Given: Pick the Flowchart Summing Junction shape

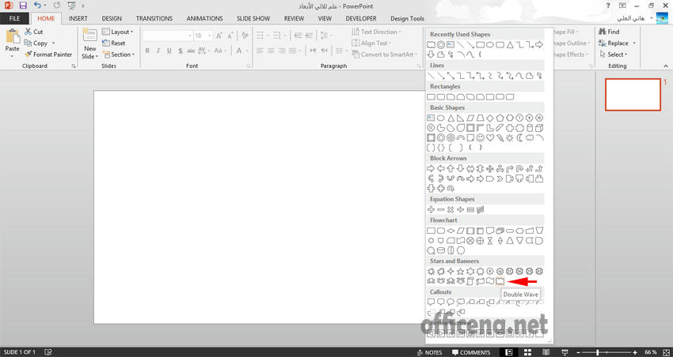Looking at the screenshot, I should point(470,241).
